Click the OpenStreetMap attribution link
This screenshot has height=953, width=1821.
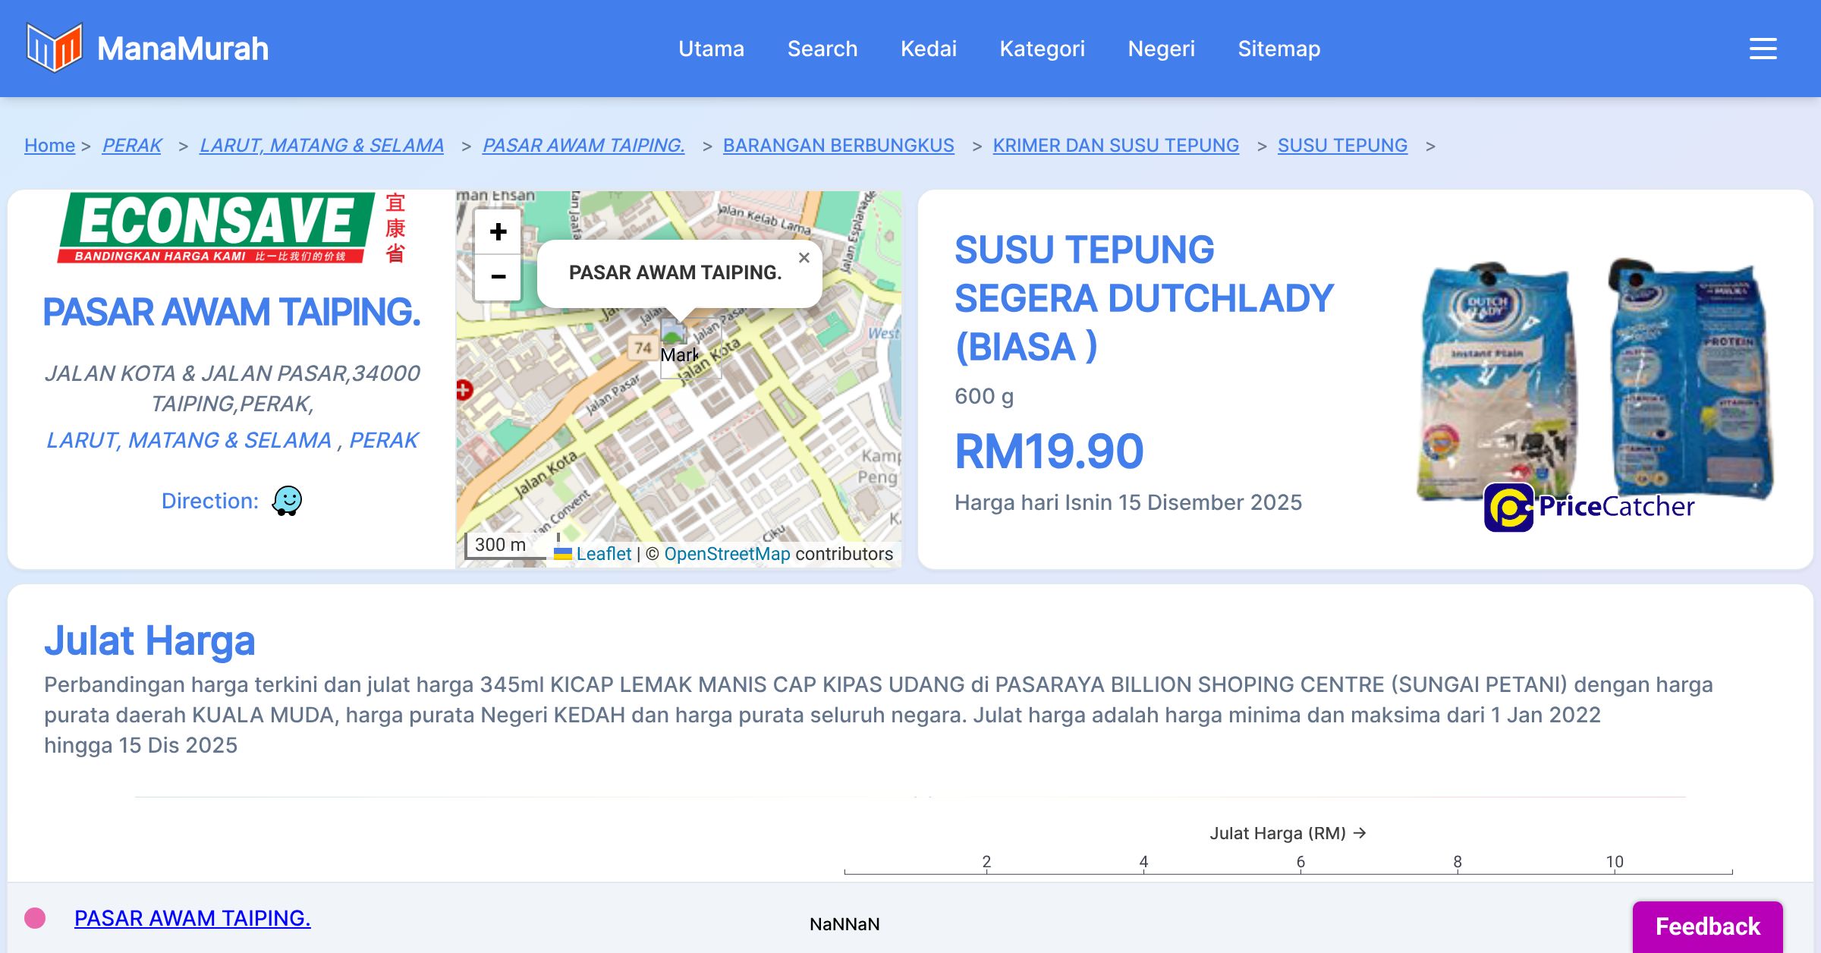coord(727,554)
